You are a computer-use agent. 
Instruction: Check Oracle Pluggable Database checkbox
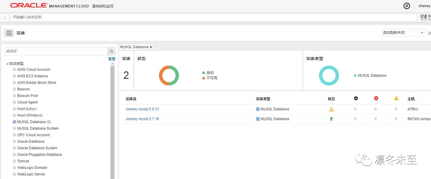coord(14,155)
